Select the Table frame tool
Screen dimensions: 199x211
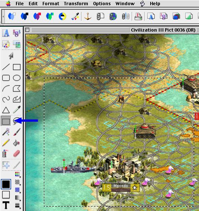[x=17, y=44]
